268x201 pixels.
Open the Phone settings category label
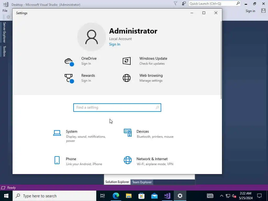point(71,159)
